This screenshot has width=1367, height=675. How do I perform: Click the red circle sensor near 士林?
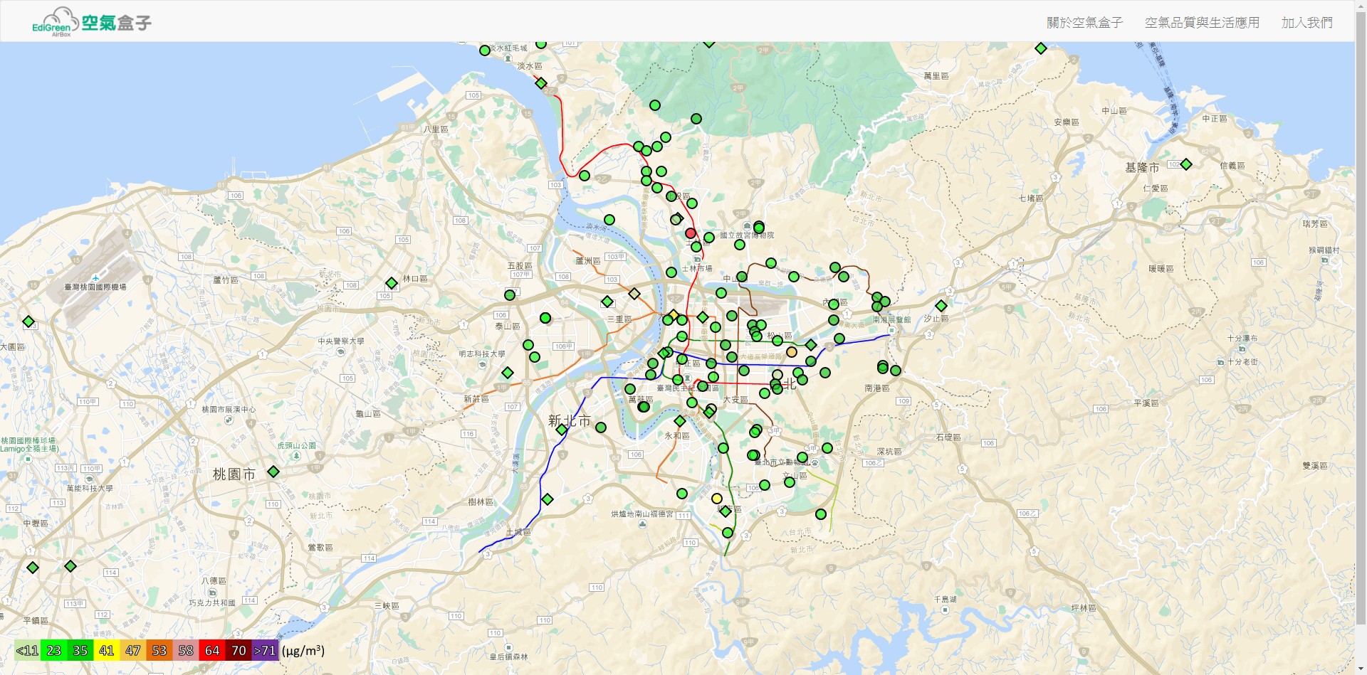(690, 233)
